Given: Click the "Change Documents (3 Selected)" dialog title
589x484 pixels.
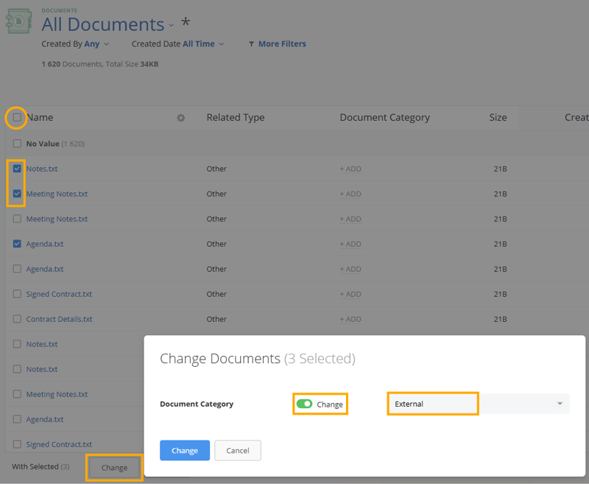Looking at the screenshot, I should pyautogui.click(x=257, y=359).
